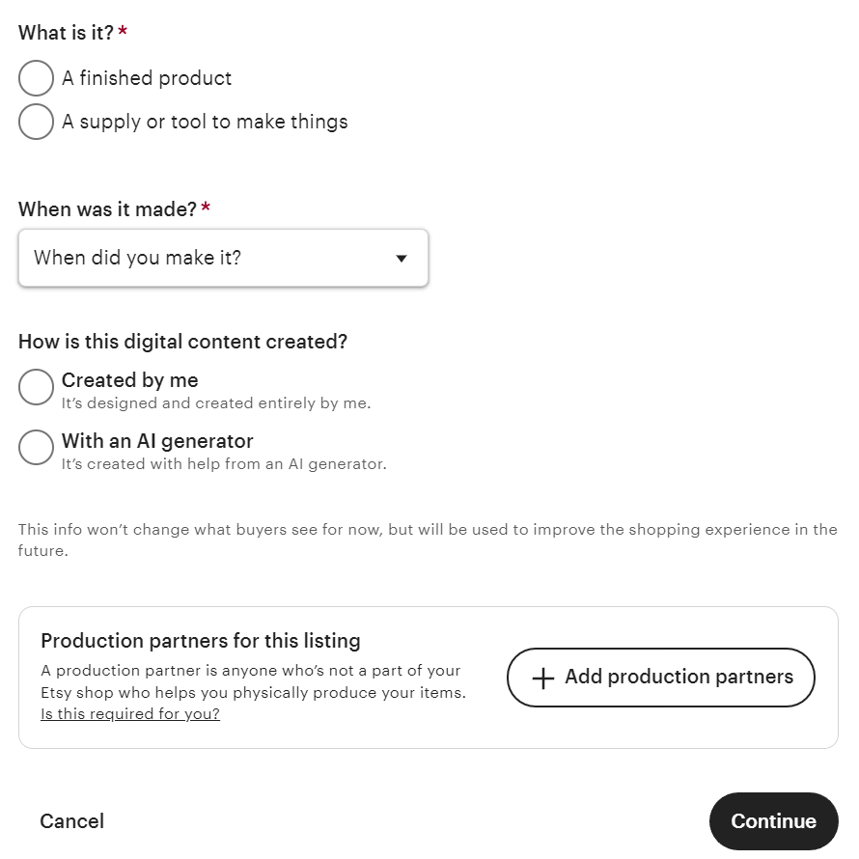Open the 'When did you make it?' dropdown
The width and height of the screenshot is (859, 859).
pyautogui.click(x=223, y=258)
